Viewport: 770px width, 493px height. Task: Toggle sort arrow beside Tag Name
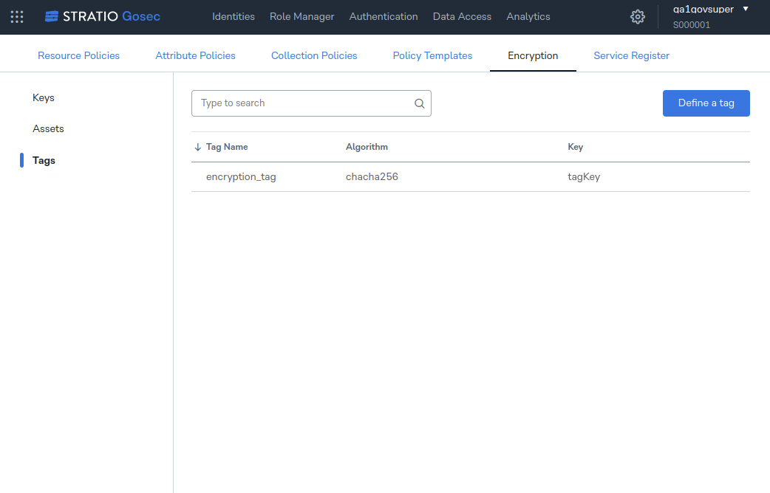point(197,147)
